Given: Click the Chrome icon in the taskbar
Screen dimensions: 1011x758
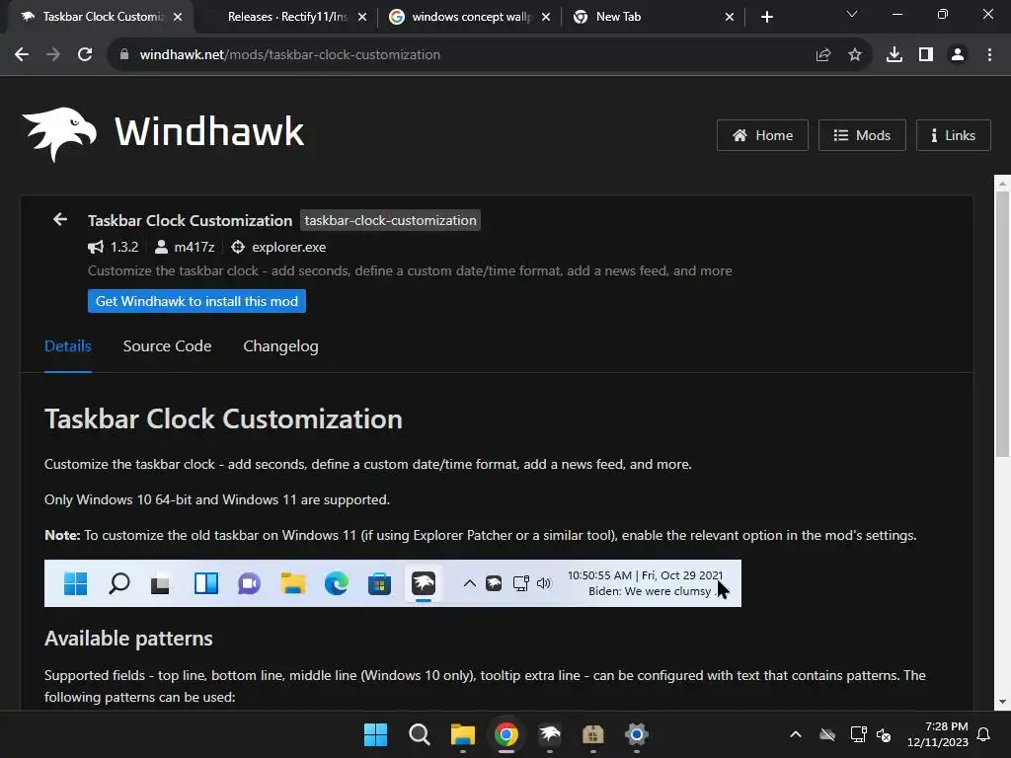Looking at the screenshot, I should [506, 734].
